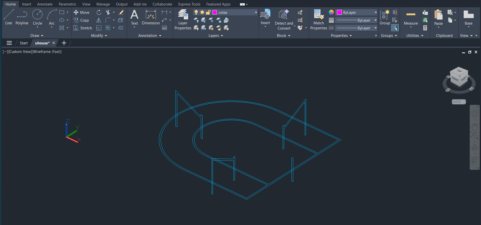Choose the Mirror tool in Modify
The image size is (481, 225).
click(99, 20)
